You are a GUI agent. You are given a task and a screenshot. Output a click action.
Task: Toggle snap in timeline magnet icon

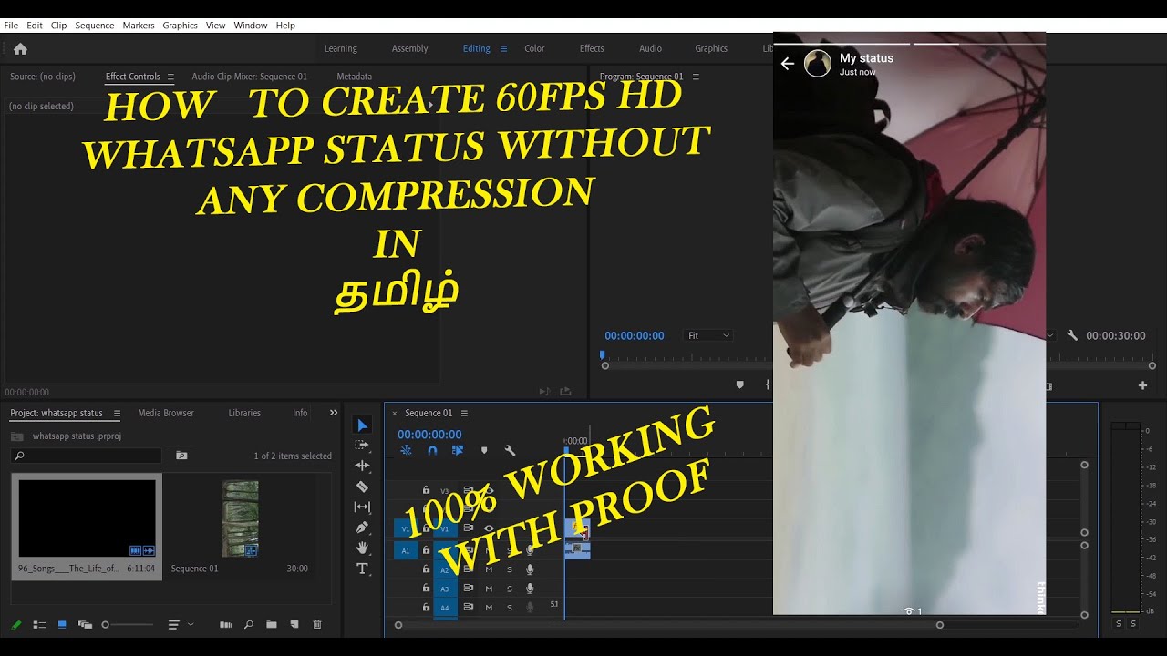pos(432,450)
